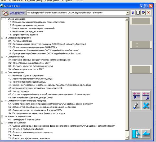
Task: Click the add-subitem icon with right-side arrow
Action: [x=146, y=96]
